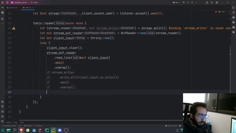This screenshot has width=236, height=133.
Task: Click the Debug bug icon
Action: coord(192,3)
